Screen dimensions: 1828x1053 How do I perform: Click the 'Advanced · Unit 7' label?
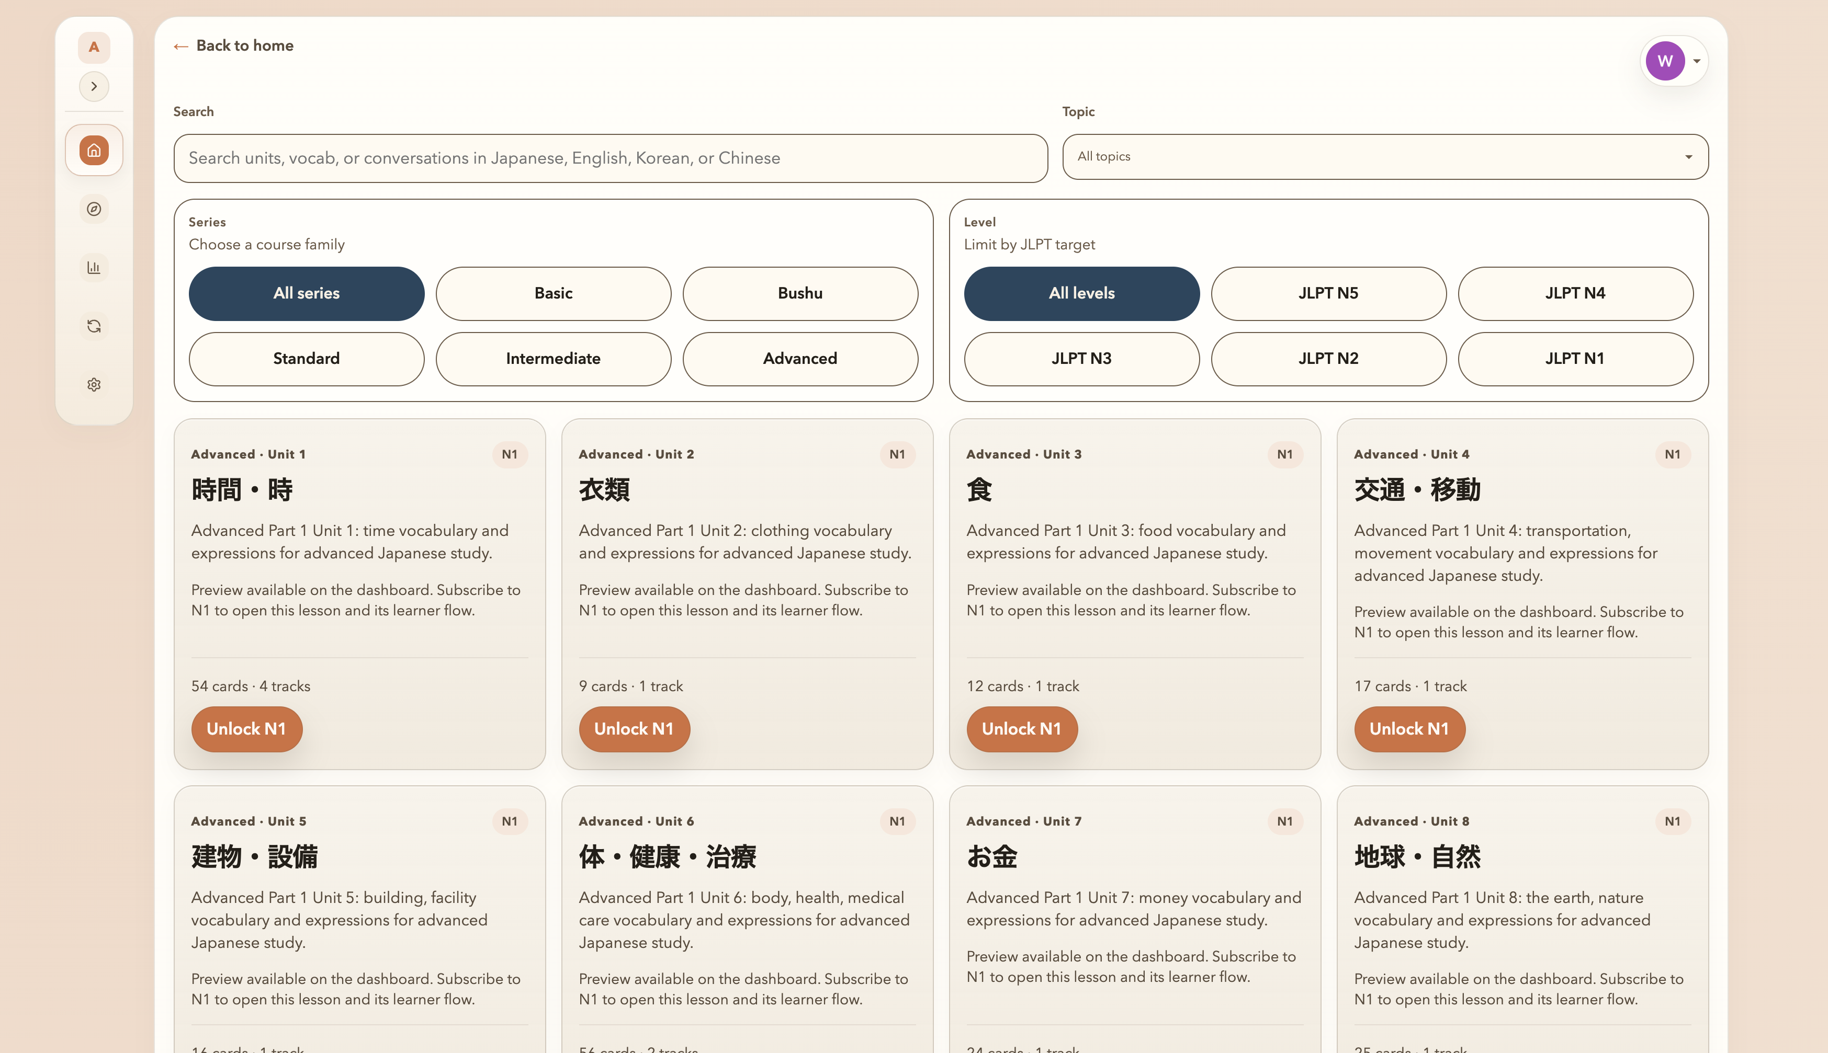pyautogui.click(x=1024, y=821)
